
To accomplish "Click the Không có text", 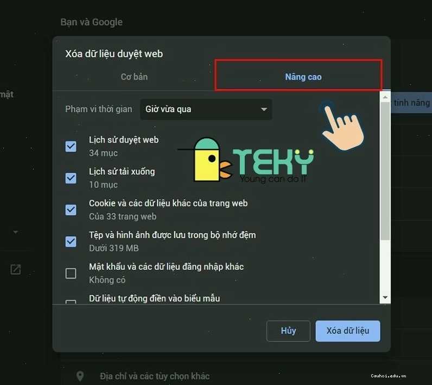I will (107, 280).
